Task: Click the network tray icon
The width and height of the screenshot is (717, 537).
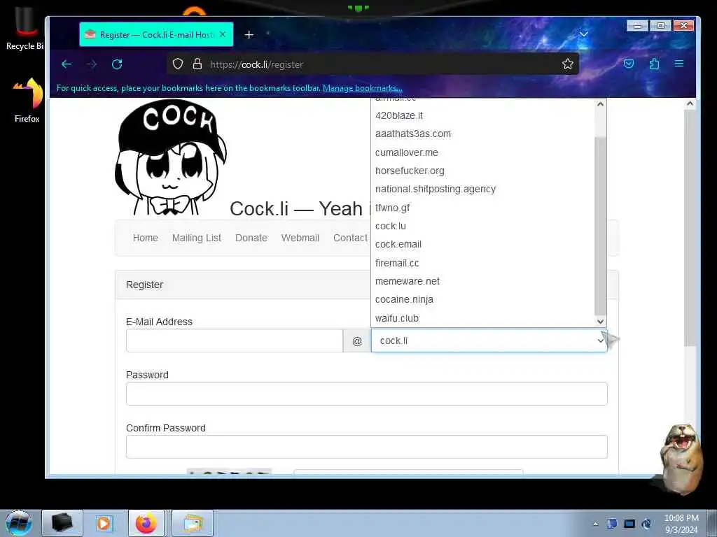Action: [x=629, y=524]
